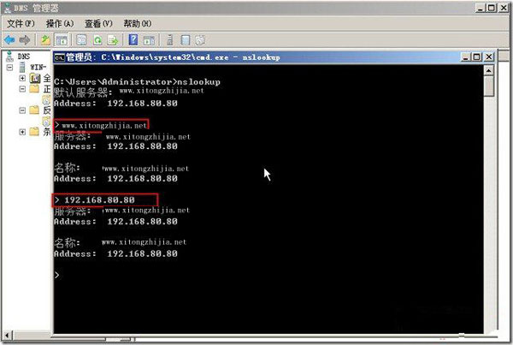
Task: Select the DNS root node icon in tree
Action: [x=9, y=57]
